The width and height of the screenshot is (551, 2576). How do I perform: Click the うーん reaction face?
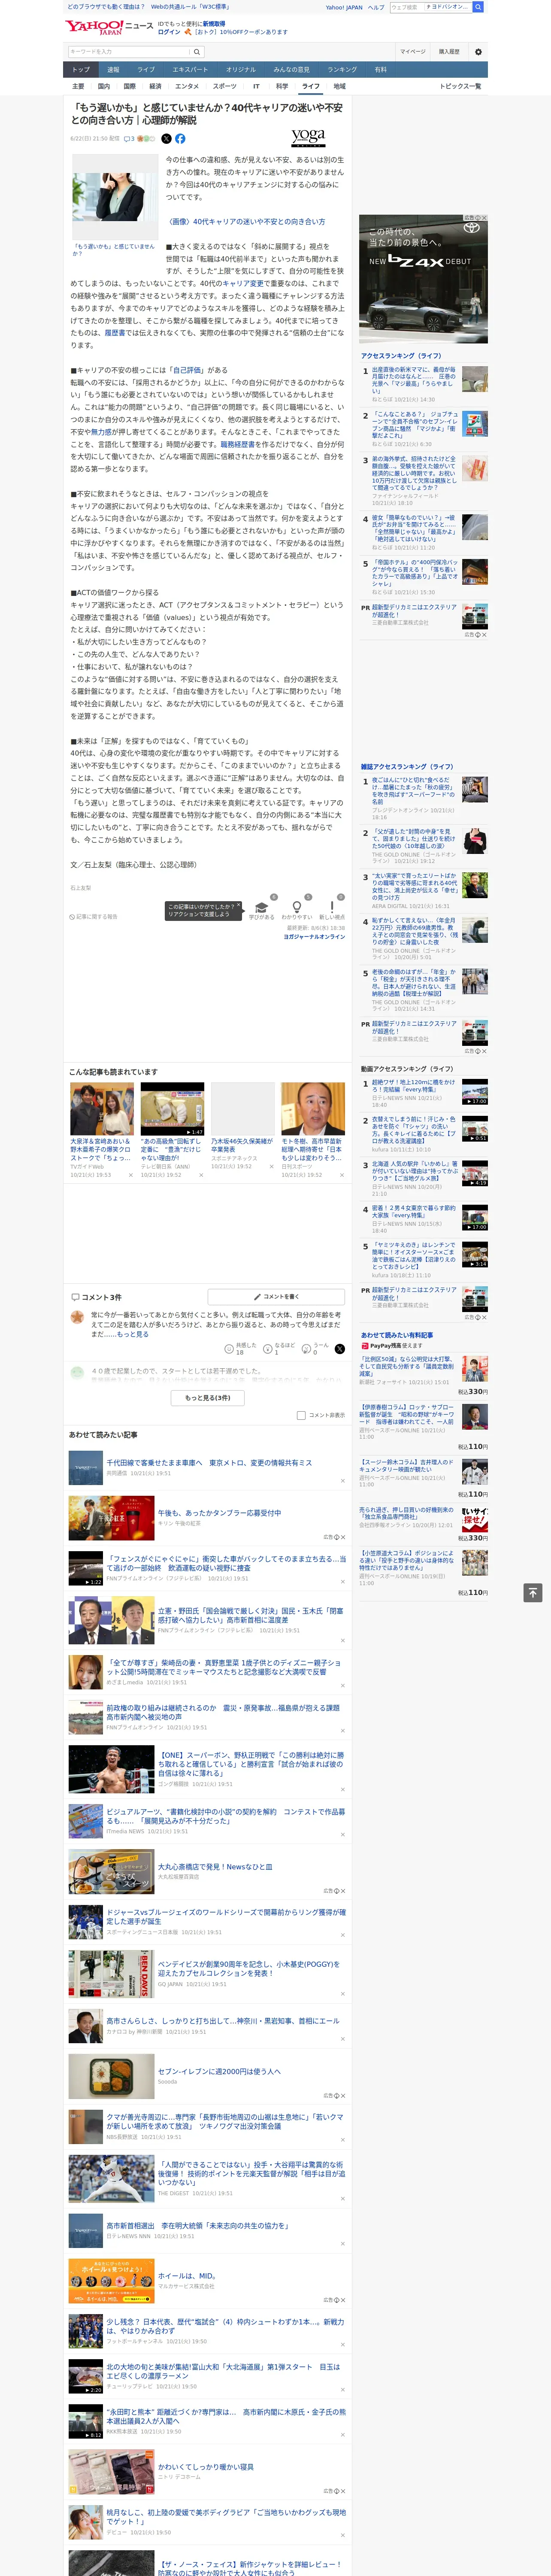(307, 1348)
